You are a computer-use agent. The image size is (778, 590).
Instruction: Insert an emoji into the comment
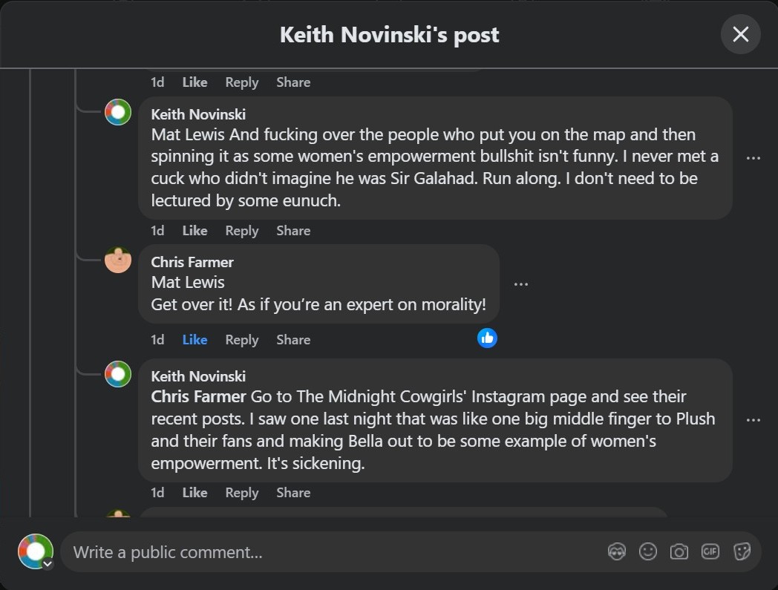pos(648,552)
